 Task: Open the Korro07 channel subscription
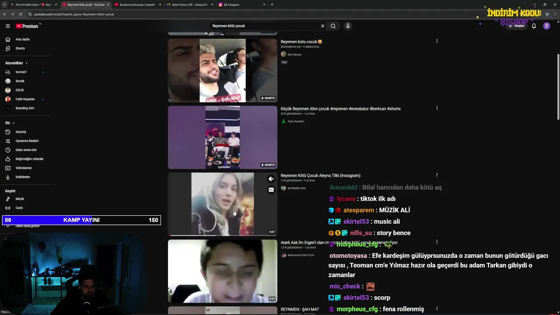tap(21, 72)
